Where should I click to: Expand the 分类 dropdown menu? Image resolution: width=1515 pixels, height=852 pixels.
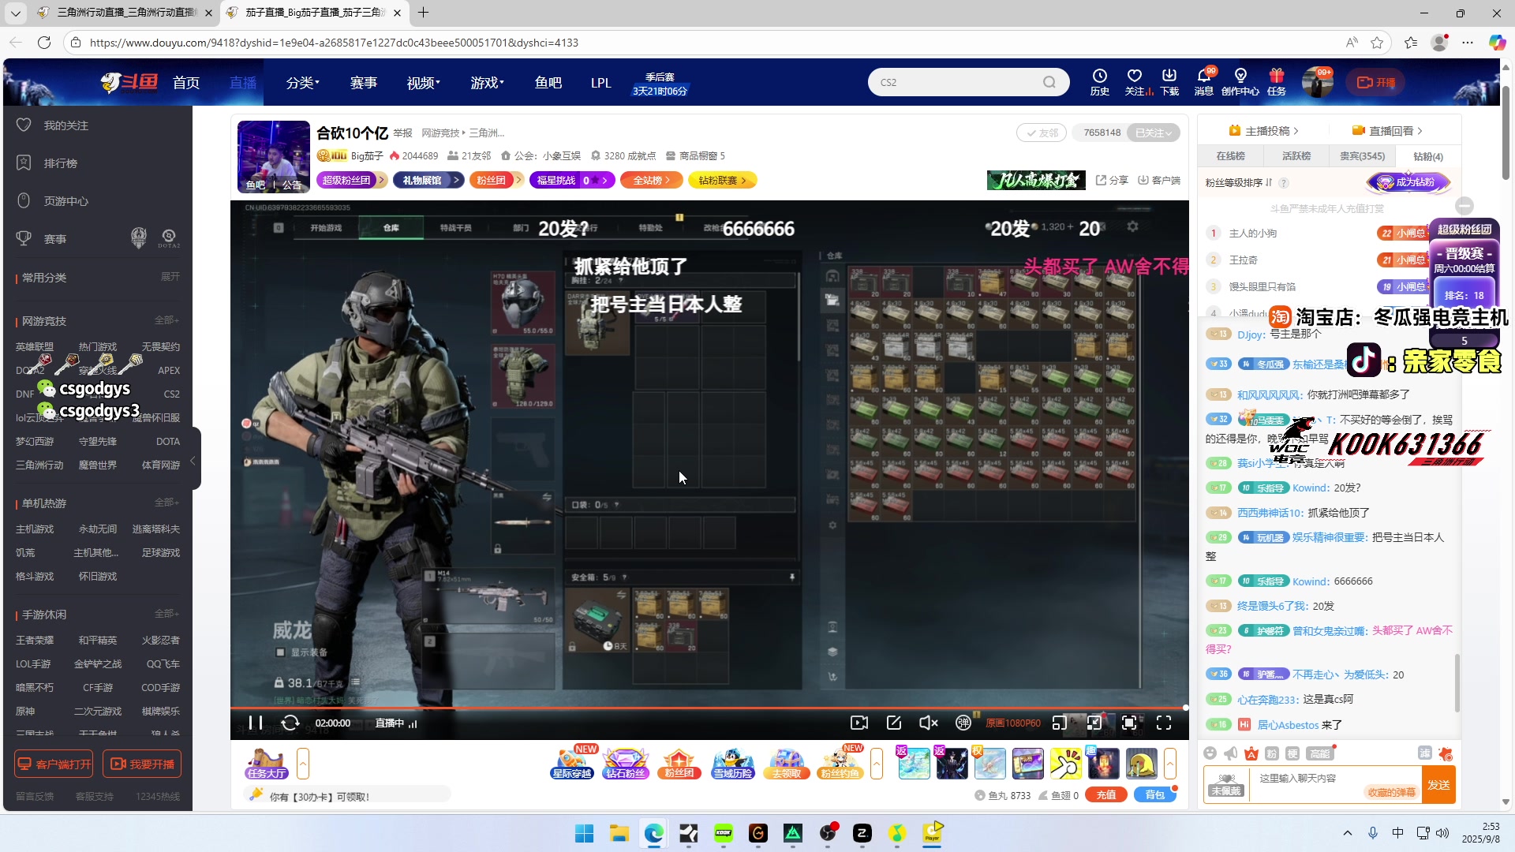302,82
